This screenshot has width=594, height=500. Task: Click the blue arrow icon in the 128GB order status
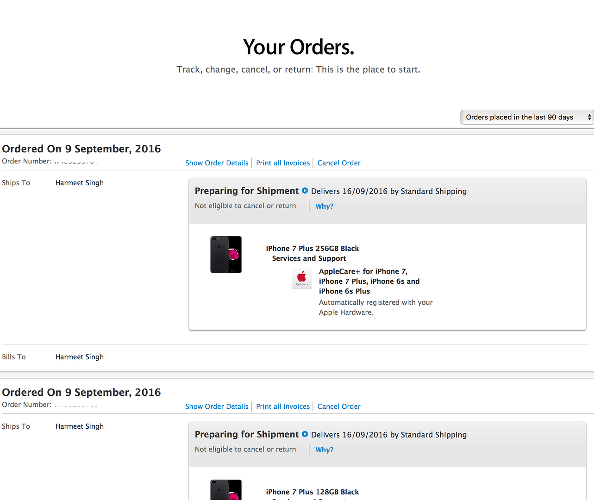(x=305, y=434)
